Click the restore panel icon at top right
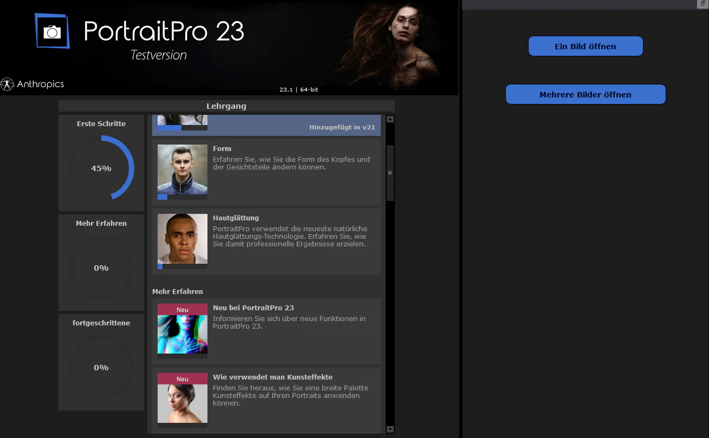 pyautogui.click(x=702, y=3)
